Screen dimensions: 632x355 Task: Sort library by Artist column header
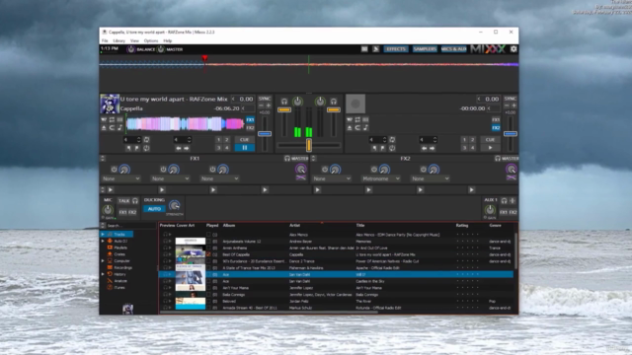pyautogui.click(x=294, y=226)
